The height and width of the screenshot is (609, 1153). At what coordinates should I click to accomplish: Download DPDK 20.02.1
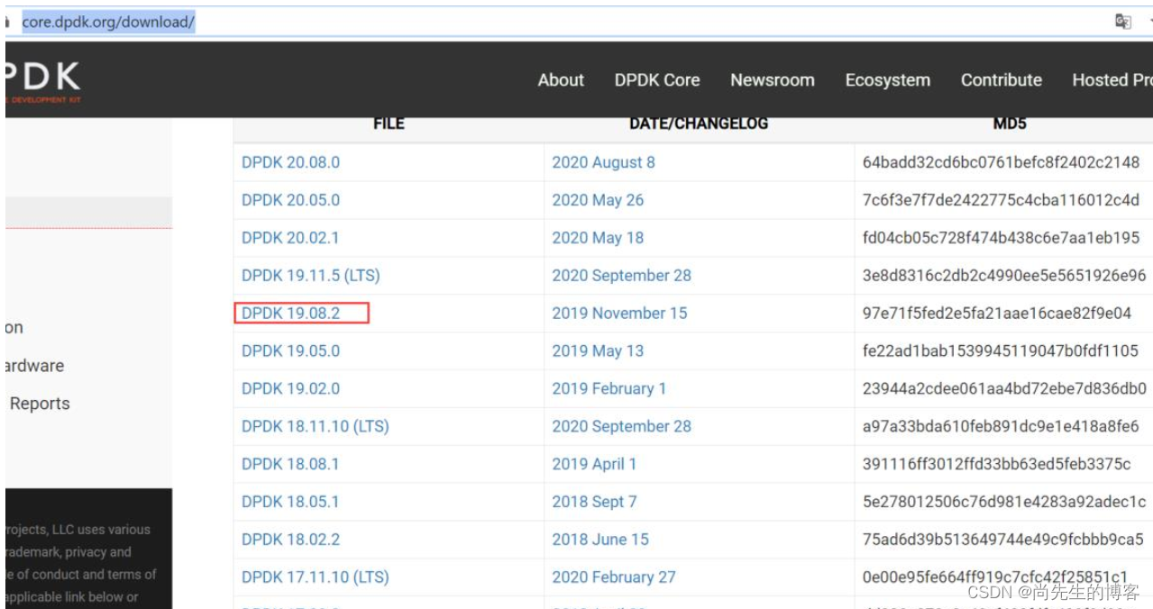pos(290,238)
